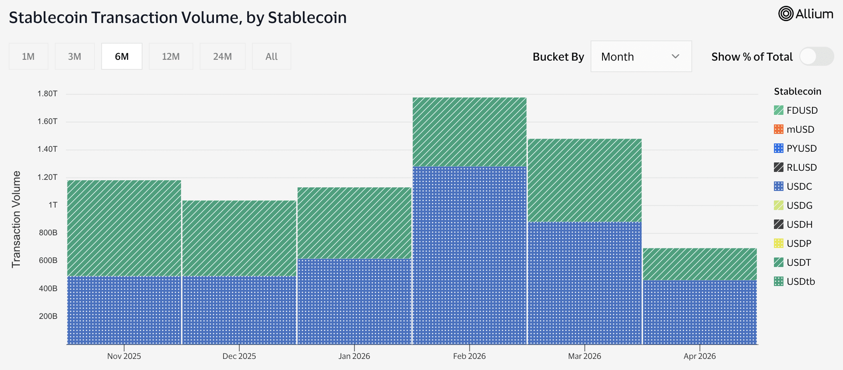Select the USDG legend entry
Screen dimensions: 843x370
click(779, 205)
